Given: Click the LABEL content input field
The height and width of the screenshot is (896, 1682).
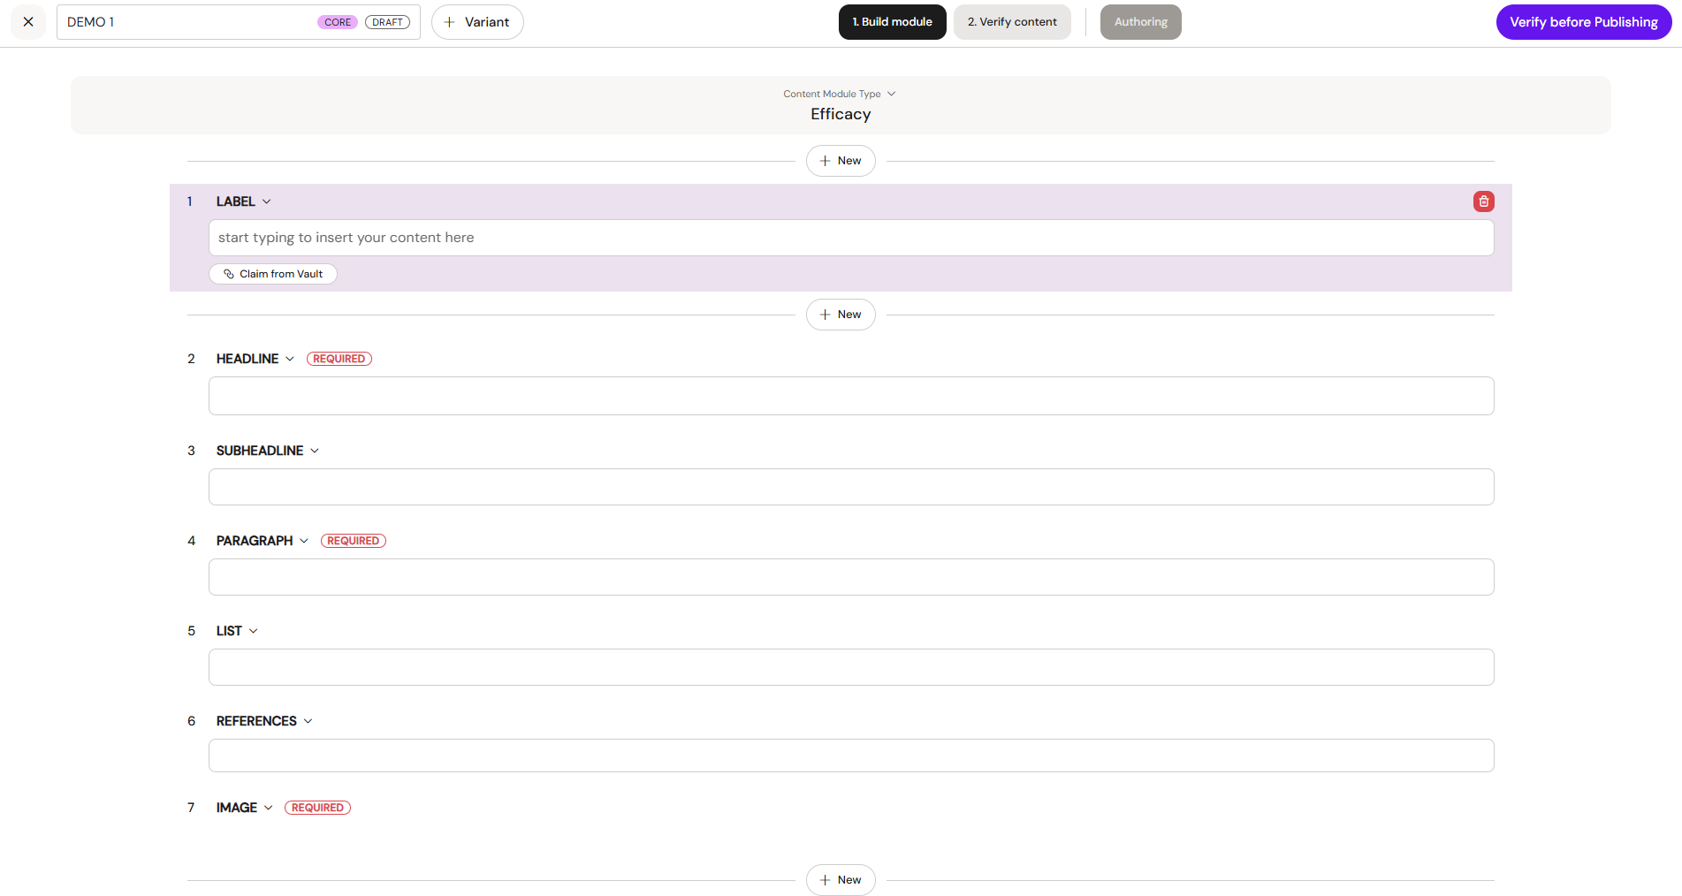Looking at the screenshot, I should (x=851, y=238).
